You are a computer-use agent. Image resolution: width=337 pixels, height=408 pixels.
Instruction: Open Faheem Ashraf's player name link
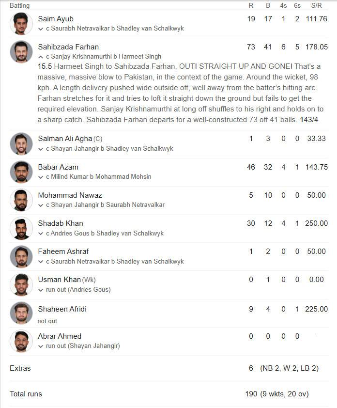click(x=63, y=251)
